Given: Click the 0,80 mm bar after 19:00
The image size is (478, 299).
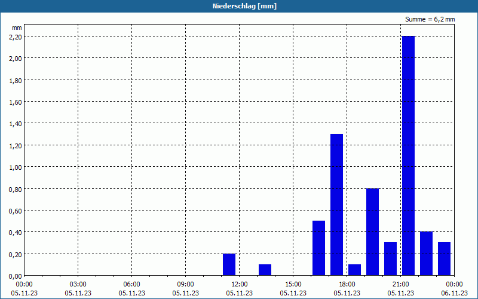Looking at the screenshot, I should (x=372, y=232).
